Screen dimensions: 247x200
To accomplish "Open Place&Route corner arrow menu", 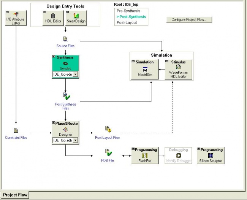I will tap(54, 122).
